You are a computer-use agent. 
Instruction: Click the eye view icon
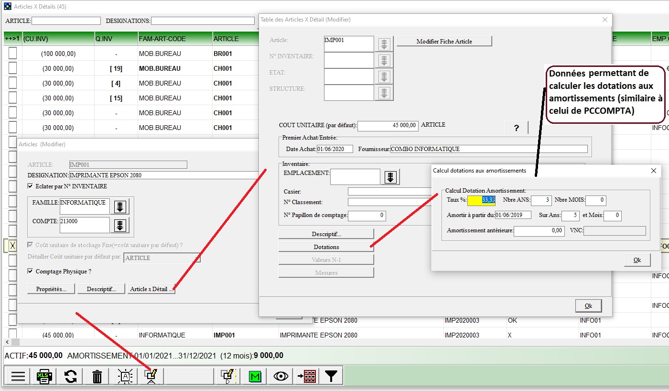click(281, 376)
